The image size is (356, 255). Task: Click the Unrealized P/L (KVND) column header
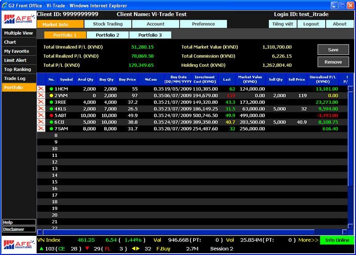coord(323,79)
